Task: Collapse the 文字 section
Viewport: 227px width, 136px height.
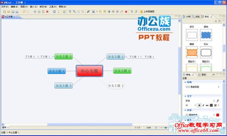Action: point(185,96)
